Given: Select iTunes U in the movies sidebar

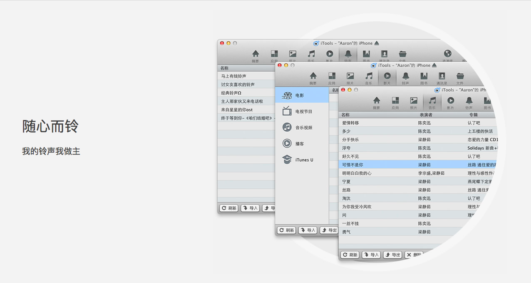Looking at the screenshot, I should pyautogui.click(x=302, y=160).
